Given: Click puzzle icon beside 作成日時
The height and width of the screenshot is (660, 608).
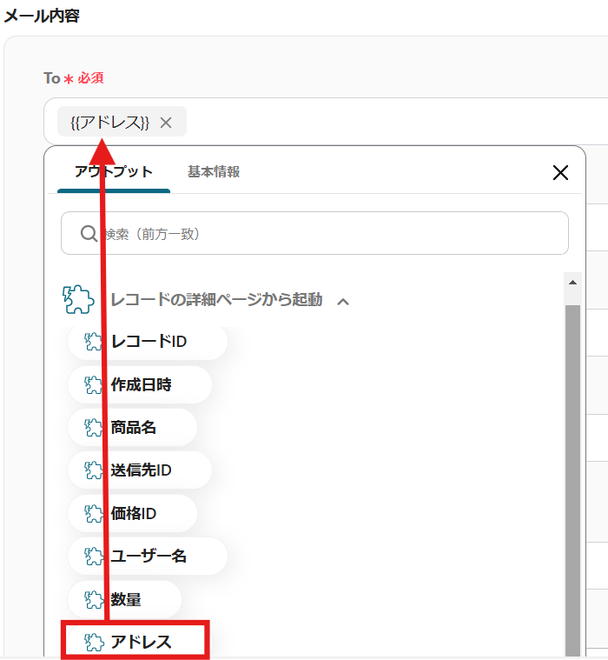Looking at the screenshot, I should (93, 384).
